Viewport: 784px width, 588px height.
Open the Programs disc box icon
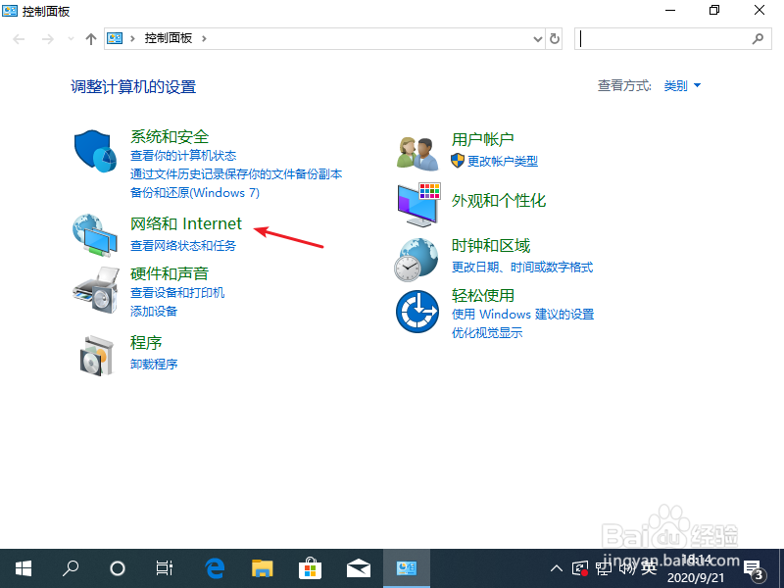click(96, 356)
